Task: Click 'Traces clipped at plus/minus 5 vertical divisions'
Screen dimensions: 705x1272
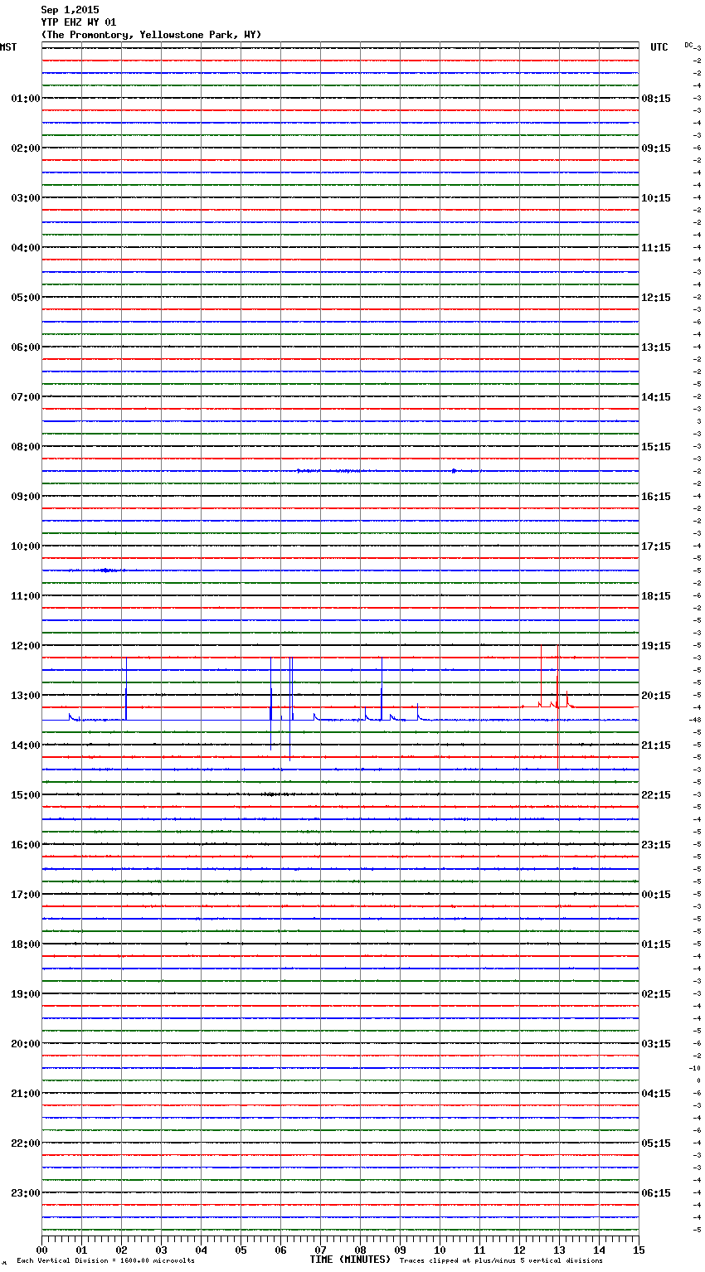Action: 501,1261
